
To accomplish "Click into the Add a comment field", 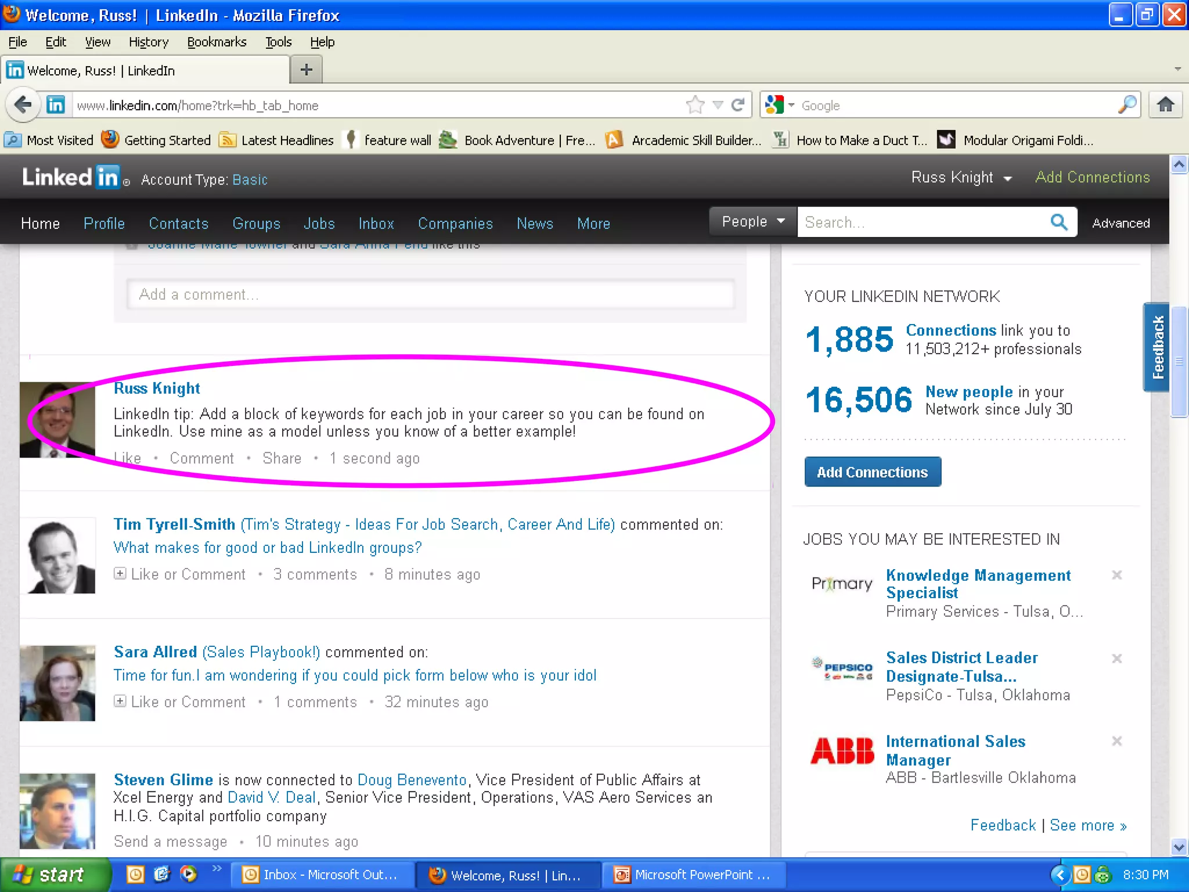I will tap(430, 294).
